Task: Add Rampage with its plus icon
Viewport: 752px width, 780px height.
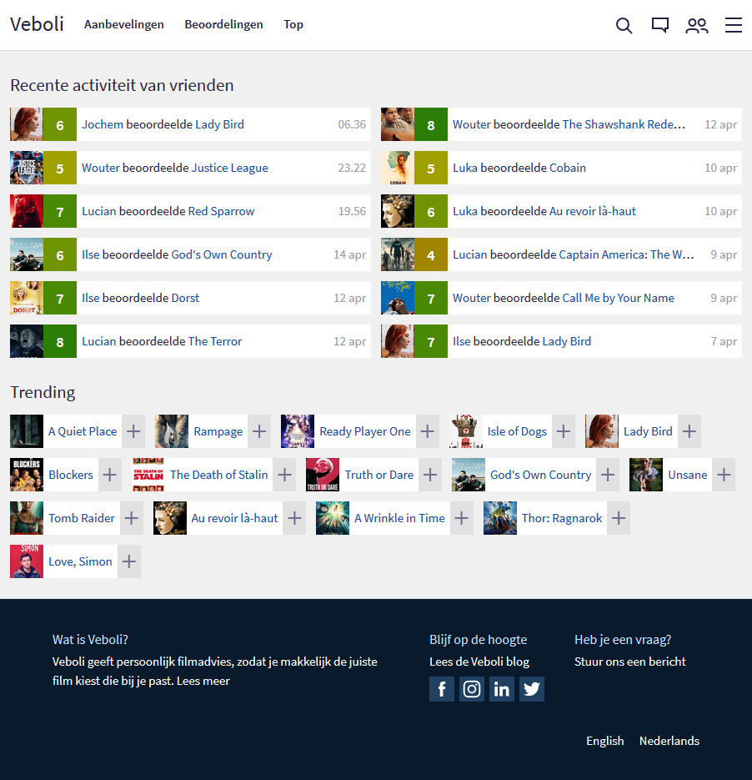Action: pos(259,431)
